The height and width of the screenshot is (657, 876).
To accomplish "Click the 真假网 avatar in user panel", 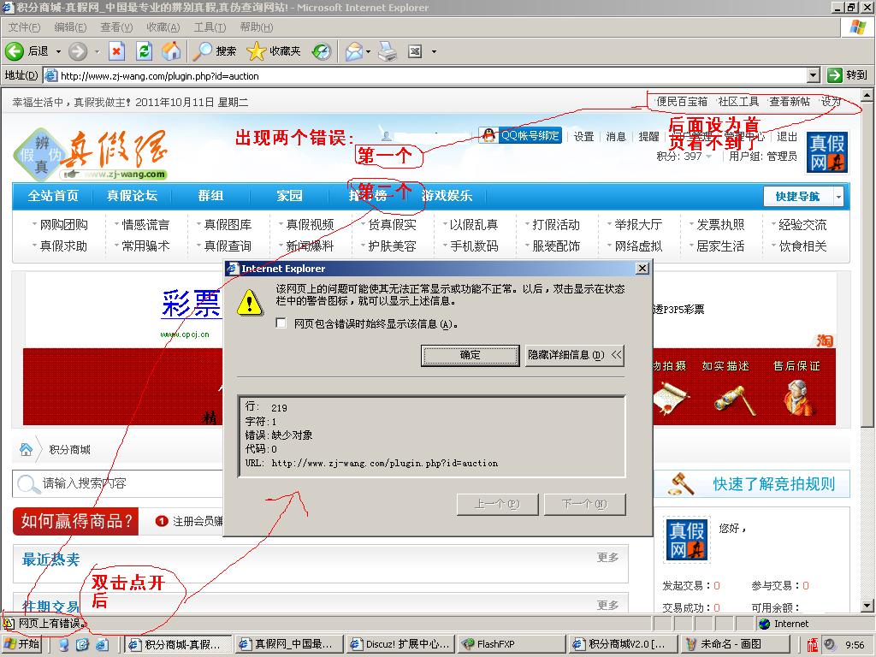I will (687, 539).
